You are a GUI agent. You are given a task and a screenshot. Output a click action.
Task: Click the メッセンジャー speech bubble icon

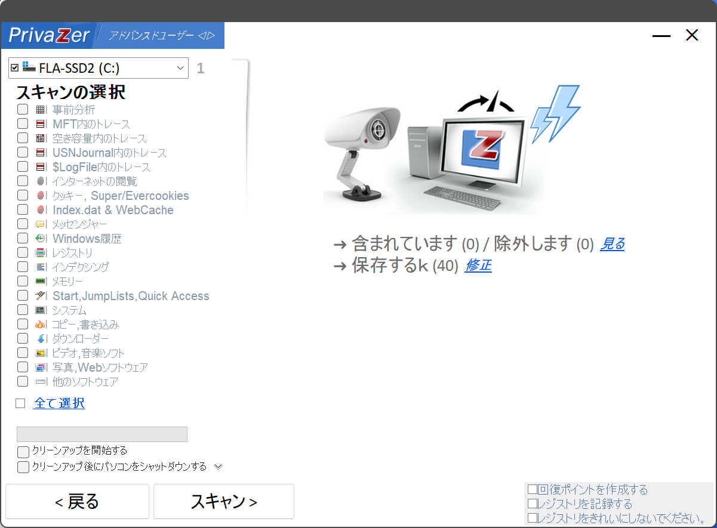click(x=41, y=224)
